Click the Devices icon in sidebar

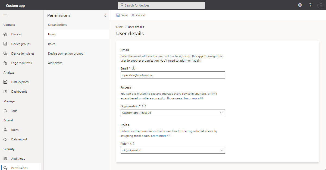(x=5, y=34)
